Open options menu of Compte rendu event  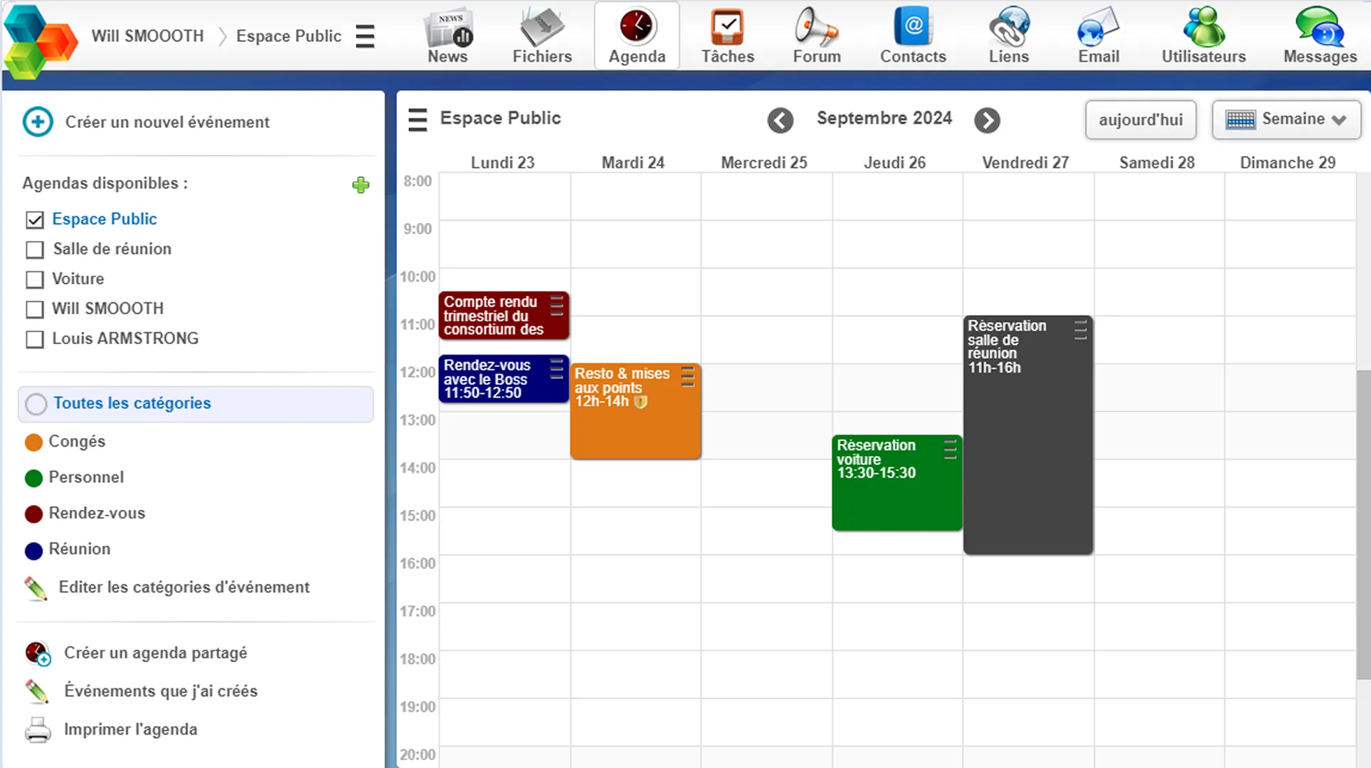tap(556, 306)
